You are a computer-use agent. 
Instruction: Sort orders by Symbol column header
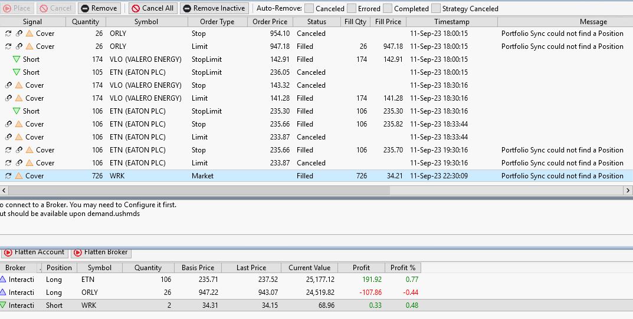click(x=146, y=22)
